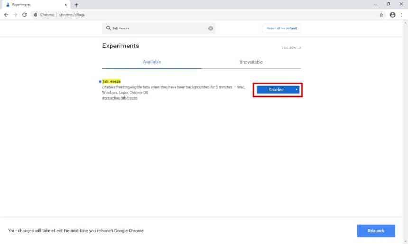Click the forward navigation arrow
The height and width of the screenshot is (244, 408).
(x=15, y=15)
